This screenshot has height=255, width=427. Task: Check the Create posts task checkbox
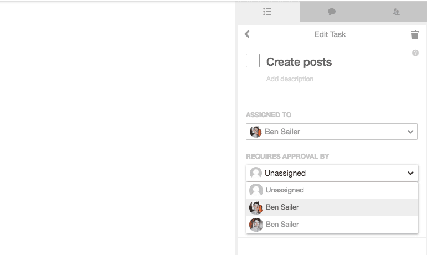253,60
